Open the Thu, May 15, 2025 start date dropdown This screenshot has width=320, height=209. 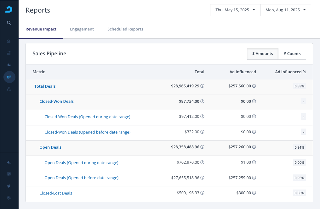pyautogui.click(x=235, y=10)
